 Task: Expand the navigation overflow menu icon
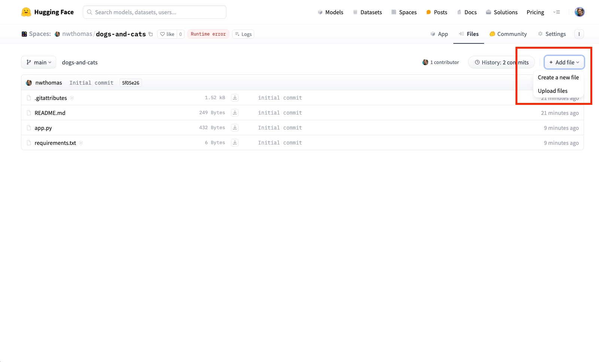557,12
